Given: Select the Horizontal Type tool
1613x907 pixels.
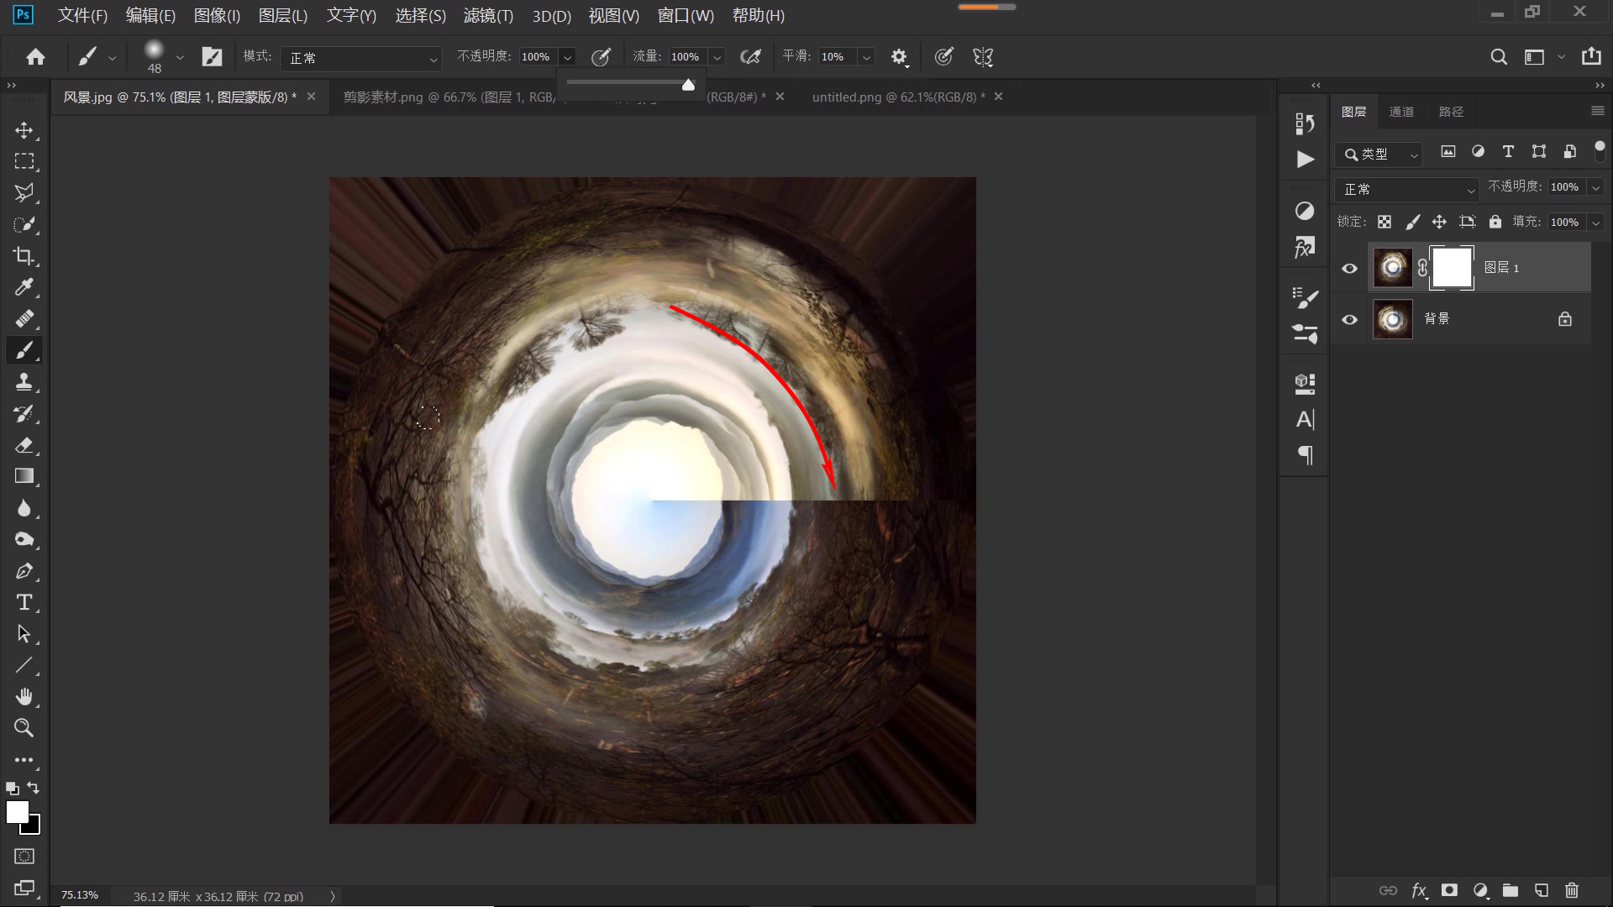Looking at the screenshot, I should pyautogui.click(x=24, y=602).
